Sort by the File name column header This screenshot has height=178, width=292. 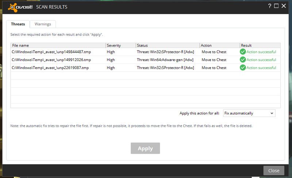(x=58, y=45)
